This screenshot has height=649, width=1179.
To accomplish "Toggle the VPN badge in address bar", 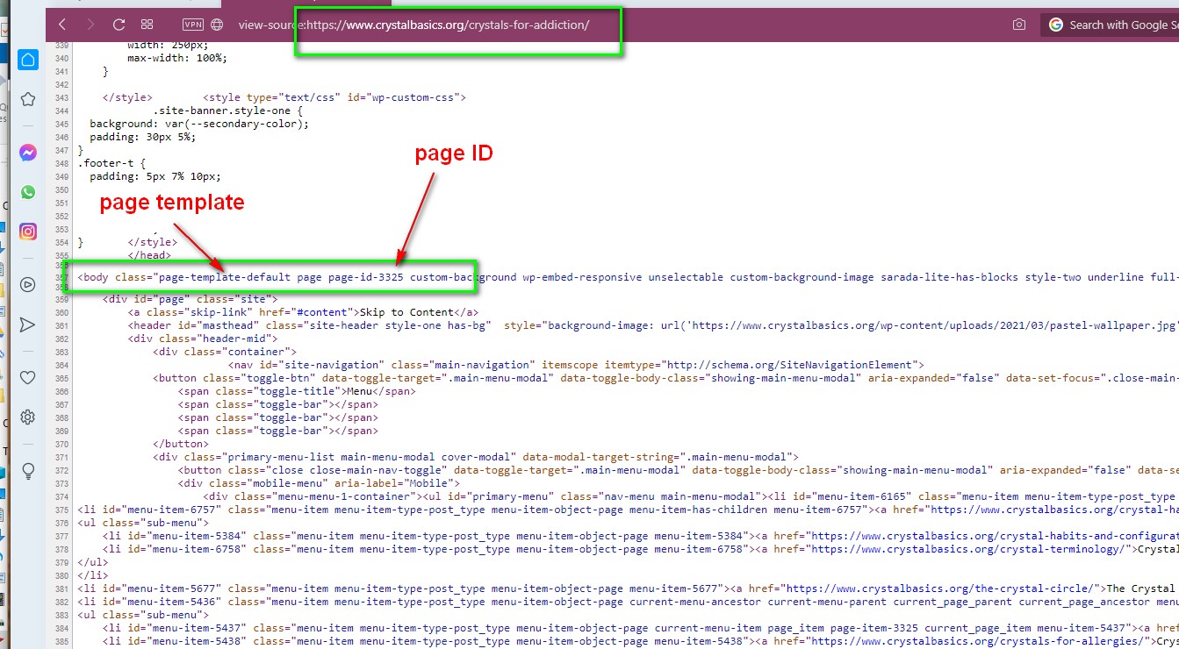I will pyautogui.click(x=193, y=25).
